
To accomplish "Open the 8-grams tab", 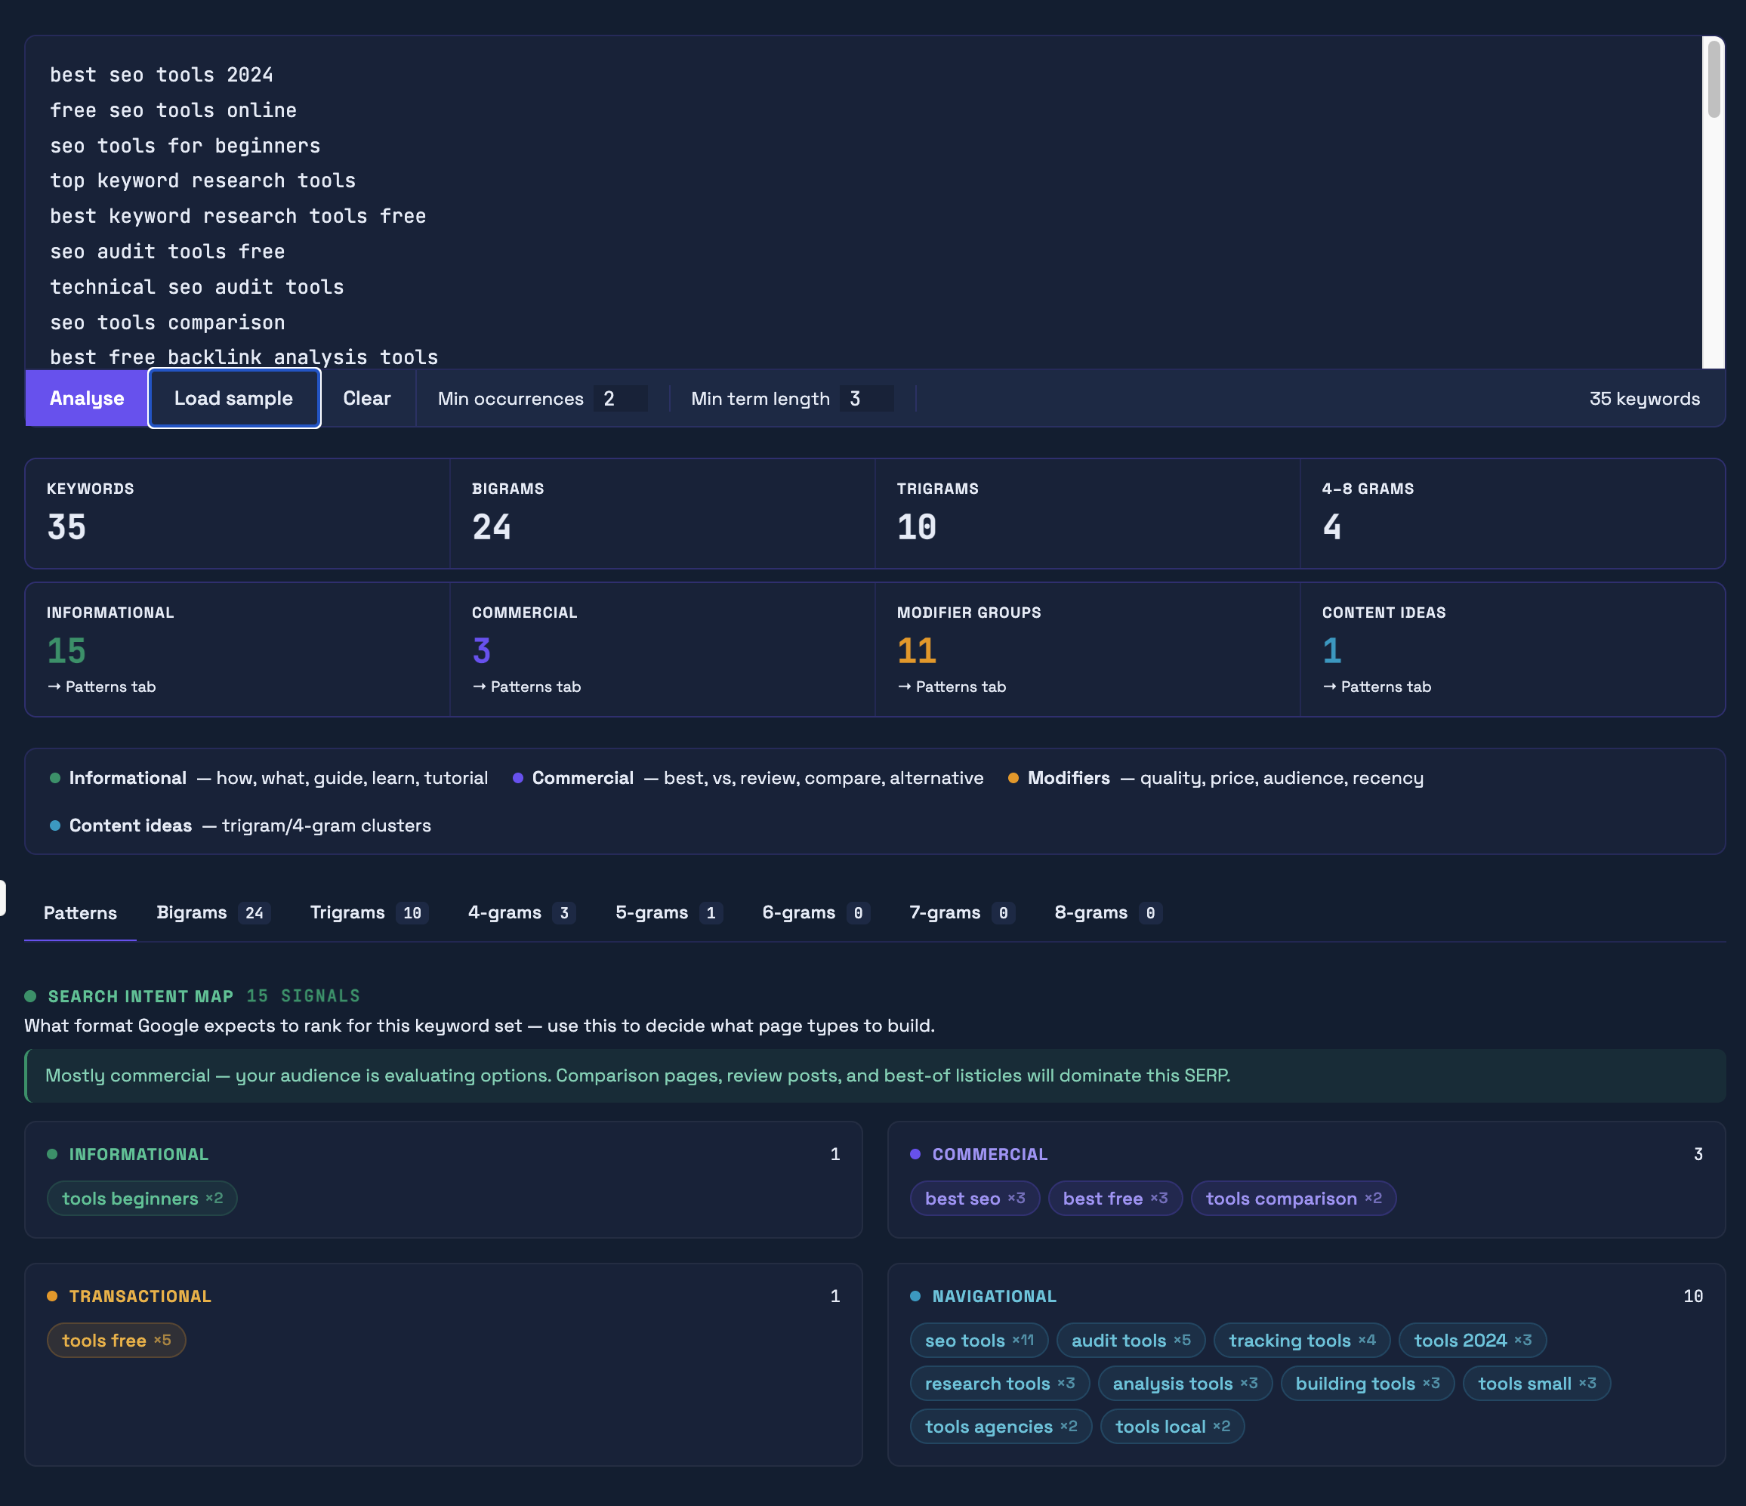I will pos(1108,912).
